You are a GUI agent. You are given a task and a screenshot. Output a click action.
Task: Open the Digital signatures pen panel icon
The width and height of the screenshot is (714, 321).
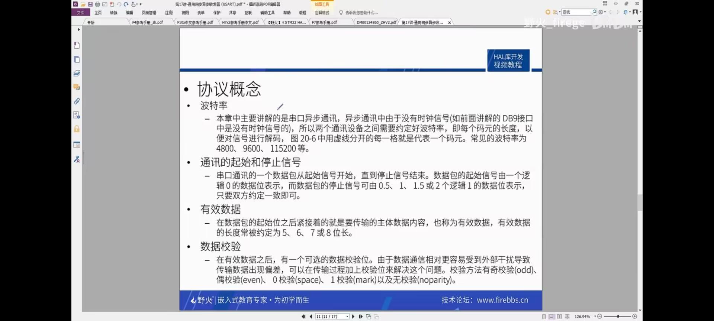(77, 159)
